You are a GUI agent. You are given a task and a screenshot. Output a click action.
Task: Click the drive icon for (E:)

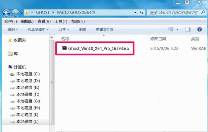[12, 88]
